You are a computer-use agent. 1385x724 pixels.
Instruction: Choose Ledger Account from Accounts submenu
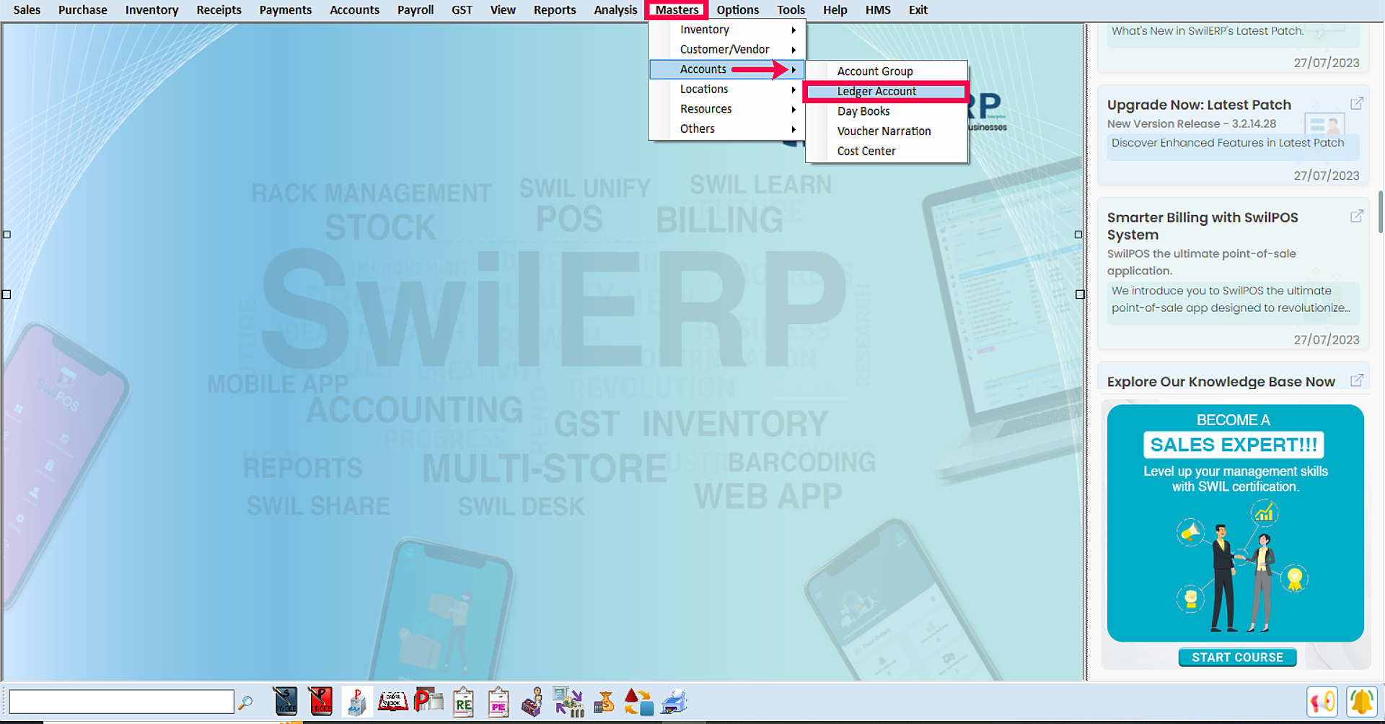coord(887,92)
